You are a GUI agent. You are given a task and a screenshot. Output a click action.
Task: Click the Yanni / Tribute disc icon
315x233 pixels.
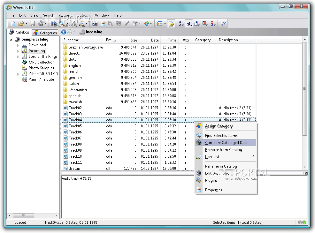[x=25, y=79]
